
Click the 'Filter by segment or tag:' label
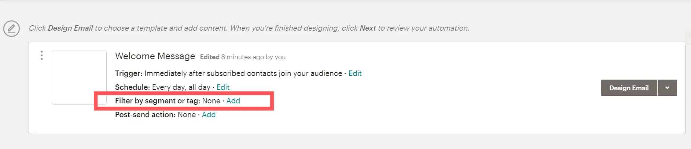158,101
